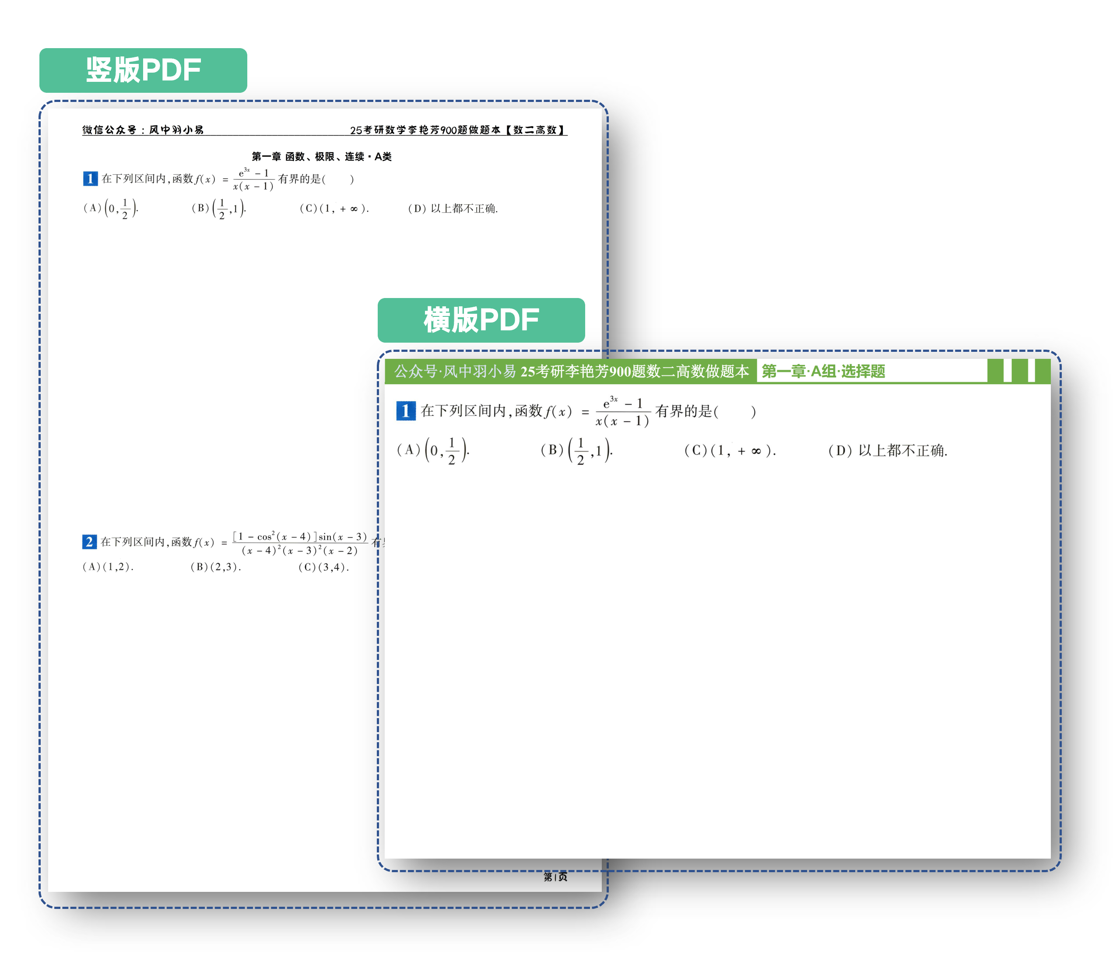Viewport: 1113px width, 954px height.
Task: Select question 1 badge in vertical PDF
Action: click(x=90, y=179)
